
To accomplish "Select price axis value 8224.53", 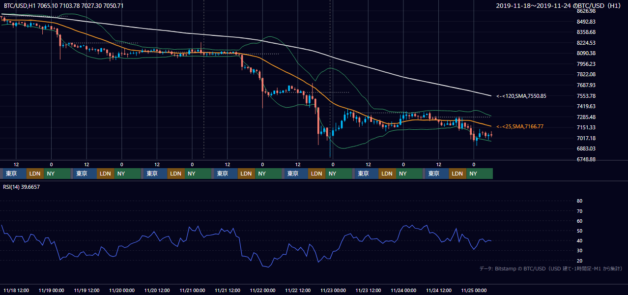I will point(586,43).
